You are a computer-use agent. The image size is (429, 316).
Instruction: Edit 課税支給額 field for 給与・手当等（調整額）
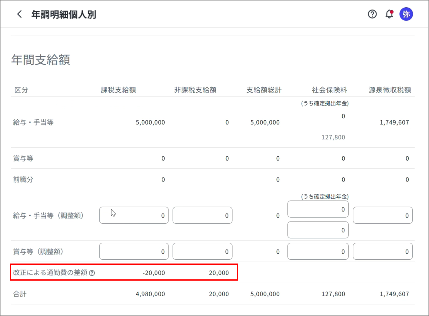[x=134, y=215]
